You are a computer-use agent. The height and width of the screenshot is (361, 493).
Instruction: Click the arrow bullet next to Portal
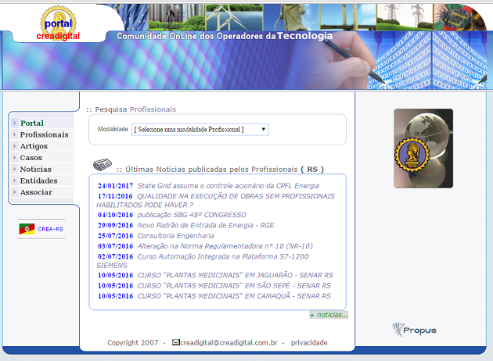(x=14, y=123)
